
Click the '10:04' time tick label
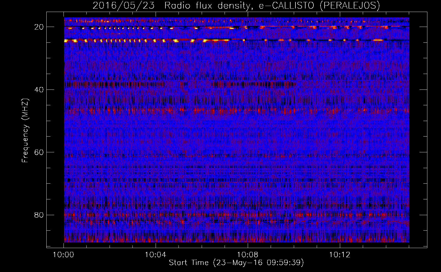coord(156,255)
